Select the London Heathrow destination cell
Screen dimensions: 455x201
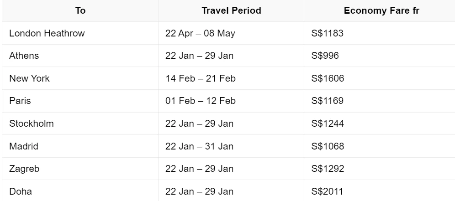(80, 33)
